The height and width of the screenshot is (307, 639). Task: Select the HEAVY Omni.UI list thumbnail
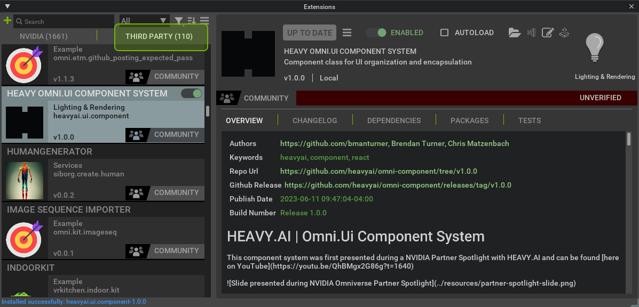[25, 123]
